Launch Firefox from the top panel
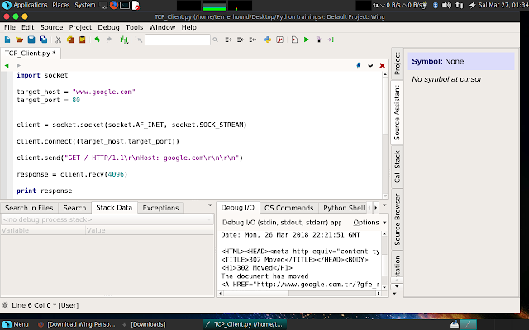This screenshot has width=529, height=330. 114,5
